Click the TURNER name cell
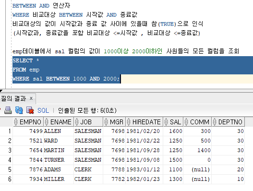The height and width of the screenshot is (191, 253). (x=59, y=160)
